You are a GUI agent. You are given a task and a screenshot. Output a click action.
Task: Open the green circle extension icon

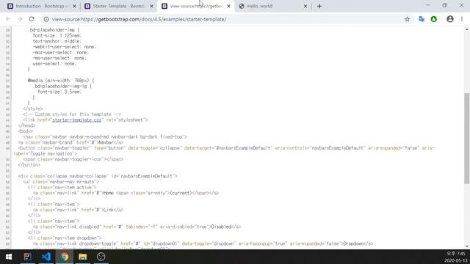tap(434, 19)
